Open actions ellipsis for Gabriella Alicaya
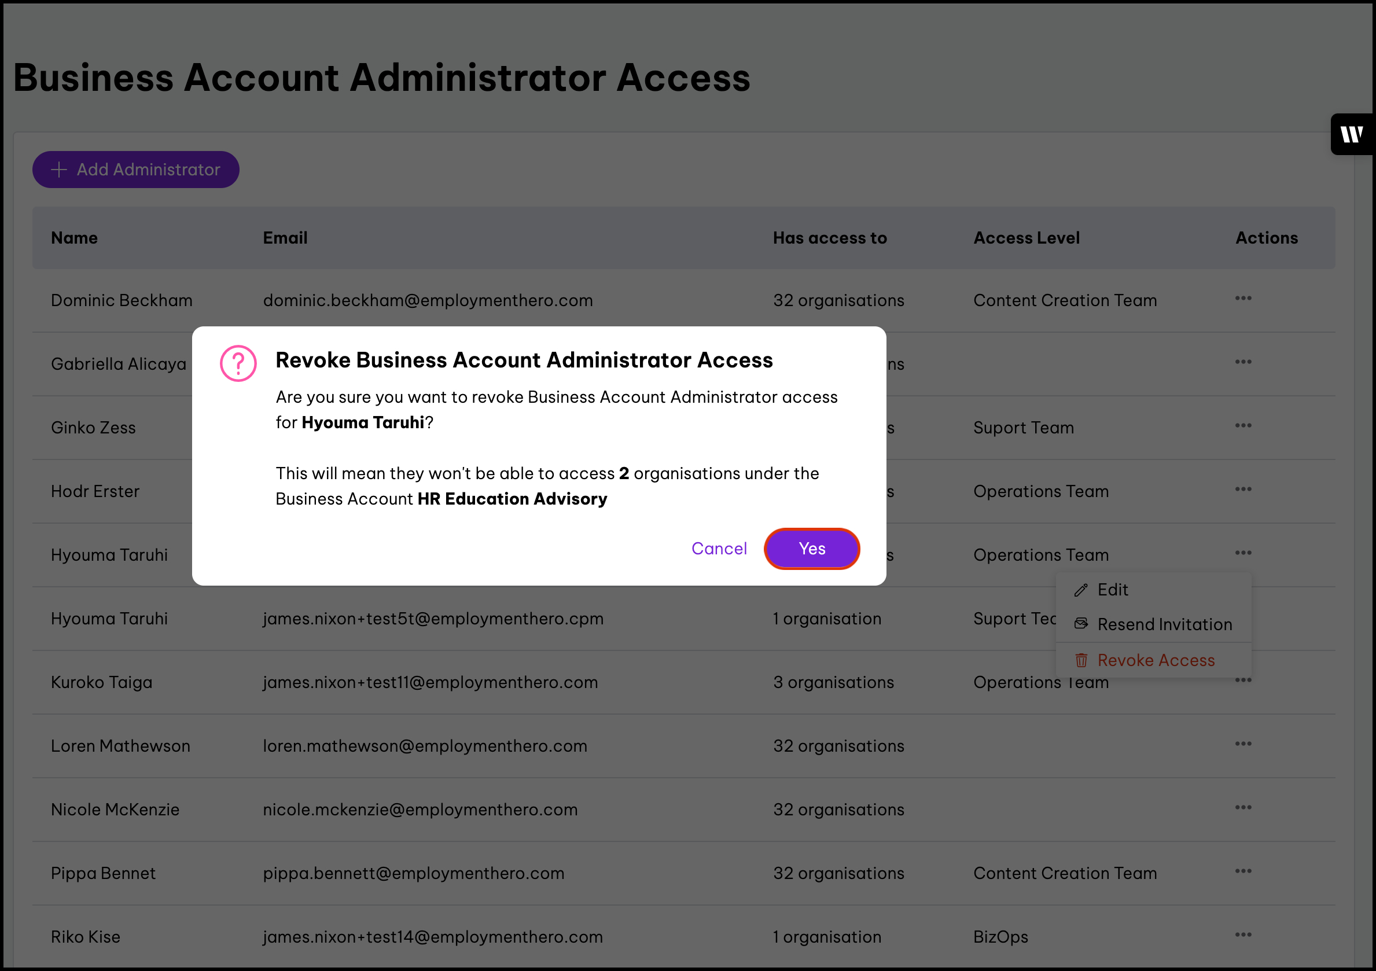 (1242, 362)
